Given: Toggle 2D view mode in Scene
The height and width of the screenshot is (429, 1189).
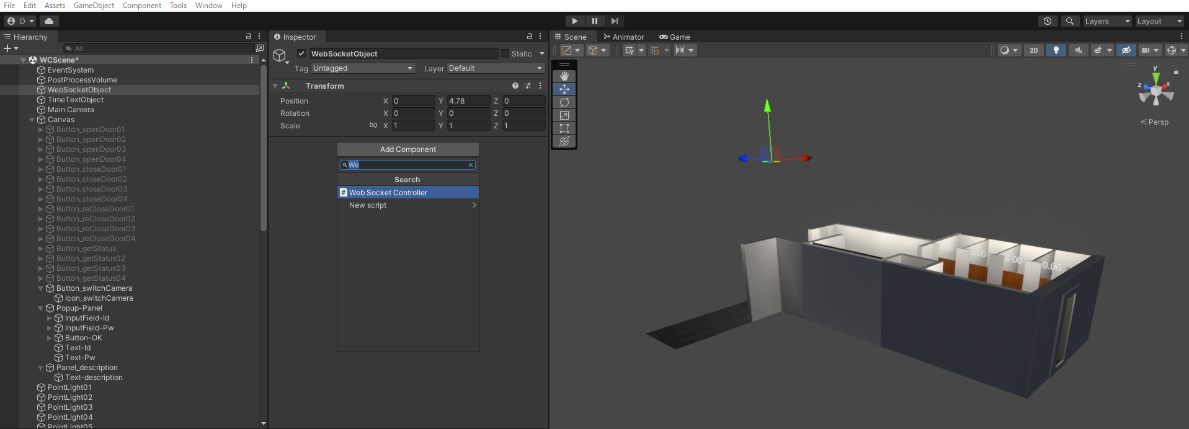Looking at the screenshot, I should click(1033, 50).
